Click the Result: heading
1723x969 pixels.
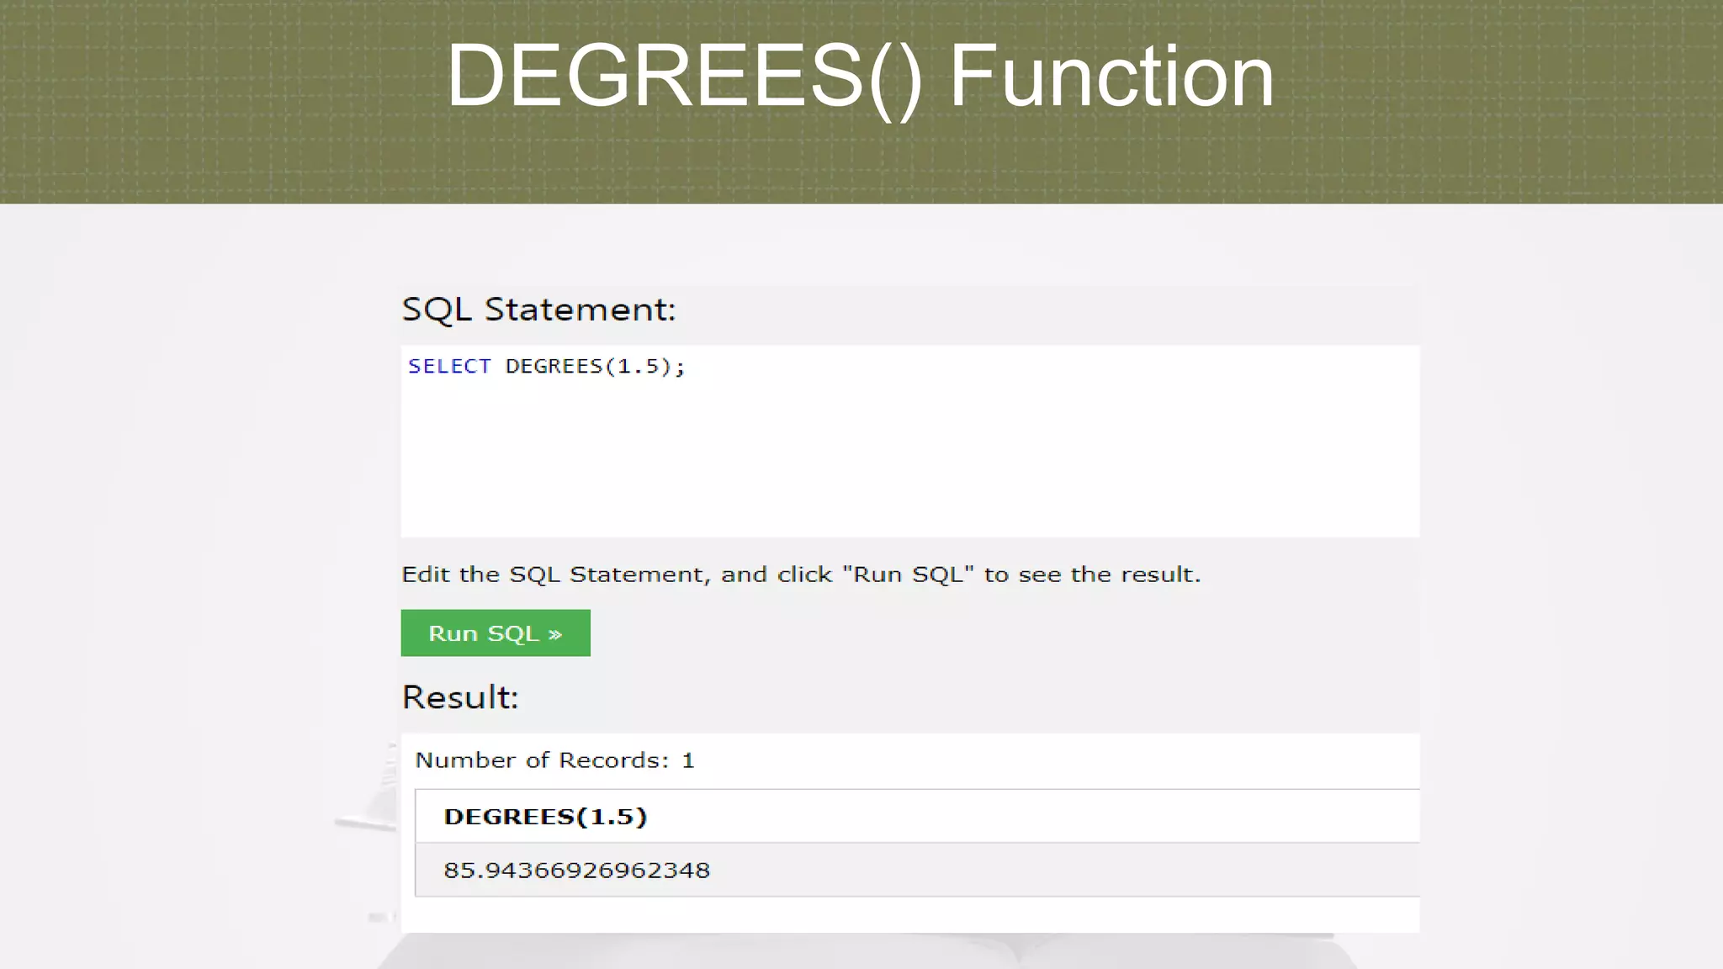coord(460,697)
